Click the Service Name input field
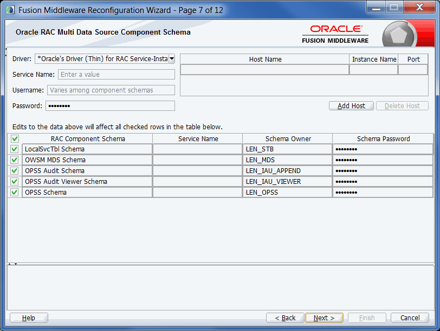This screenshot has height=331, width=440. point(117,75)
